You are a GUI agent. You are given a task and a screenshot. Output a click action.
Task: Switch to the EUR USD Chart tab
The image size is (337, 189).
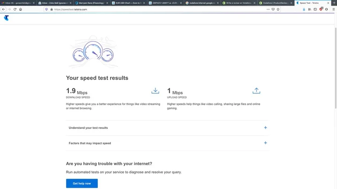pyautogui.click(x=129, y=3)
